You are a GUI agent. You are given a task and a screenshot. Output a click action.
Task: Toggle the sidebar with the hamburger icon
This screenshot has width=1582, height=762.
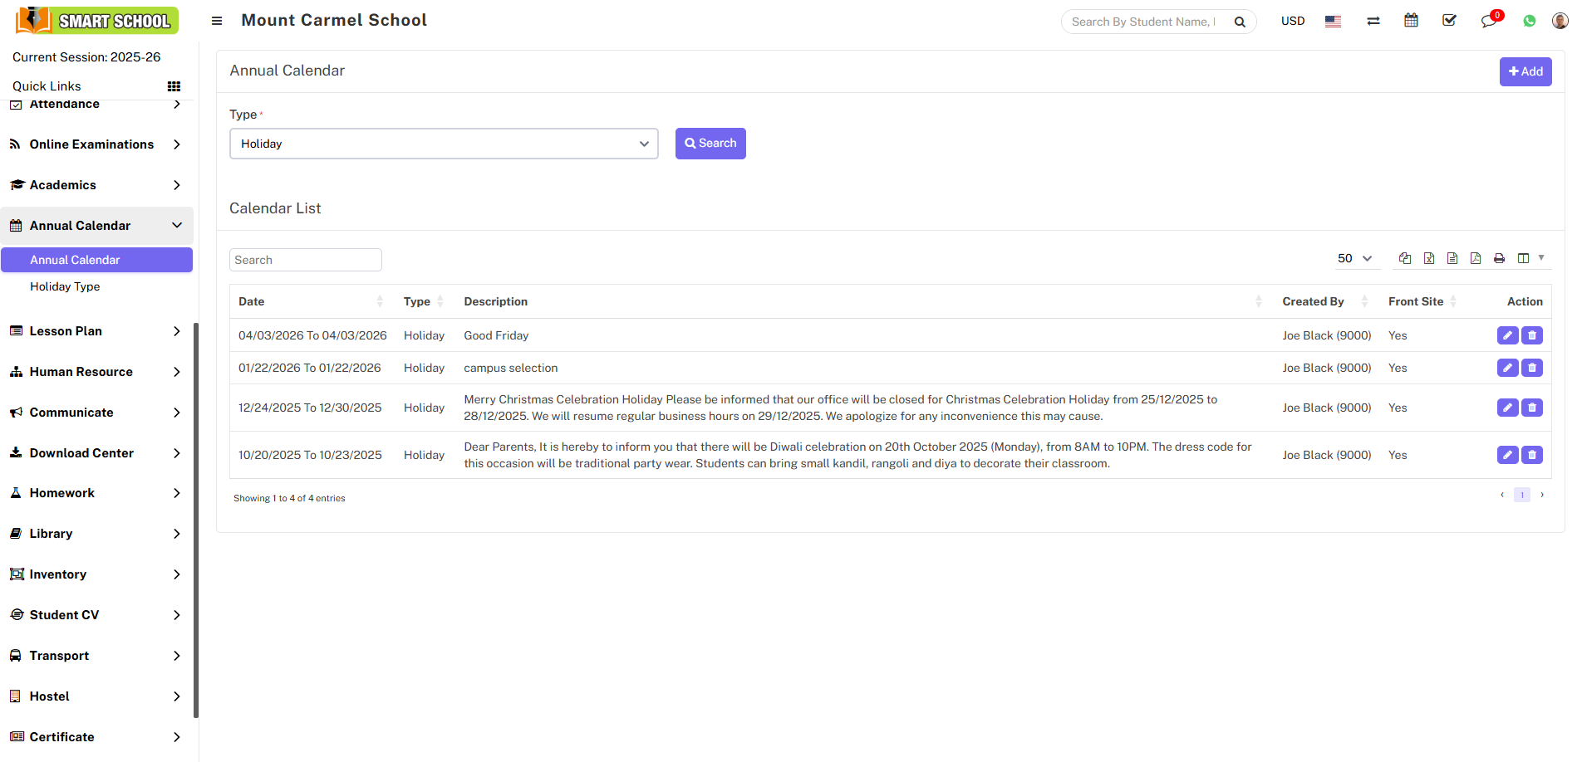point(217,21)
